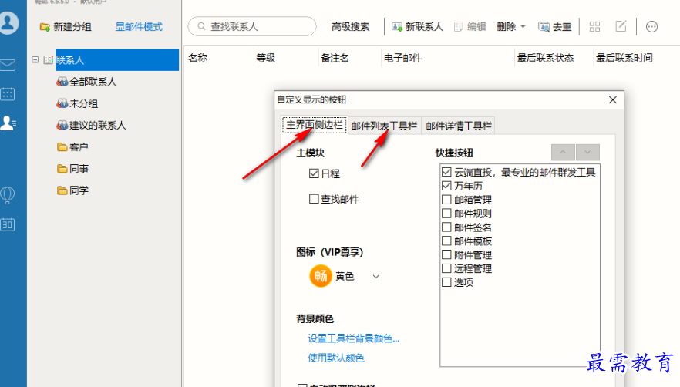Click the 去重 deduplicate button

[x=555, y=27]
